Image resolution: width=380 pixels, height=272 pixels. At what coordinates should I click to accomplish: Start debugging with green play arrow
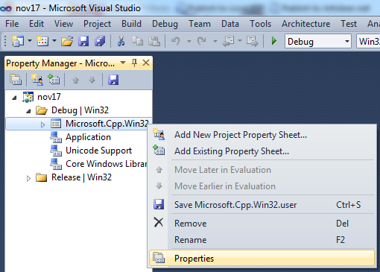(x=274, y=41)
